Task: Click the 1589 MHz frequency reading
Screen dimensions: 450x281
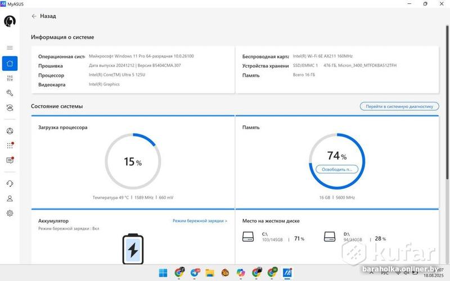Action: pyautogui.click(x=144, y=198)
